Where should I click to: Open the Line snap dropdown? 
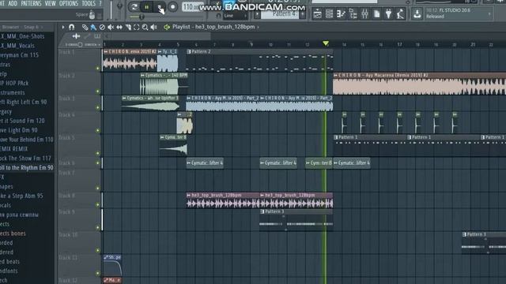(x=236, y=16)
